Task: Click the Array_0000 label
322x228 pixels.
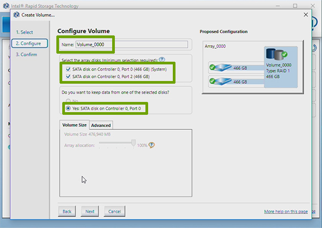Action: [x=215, y=46]
